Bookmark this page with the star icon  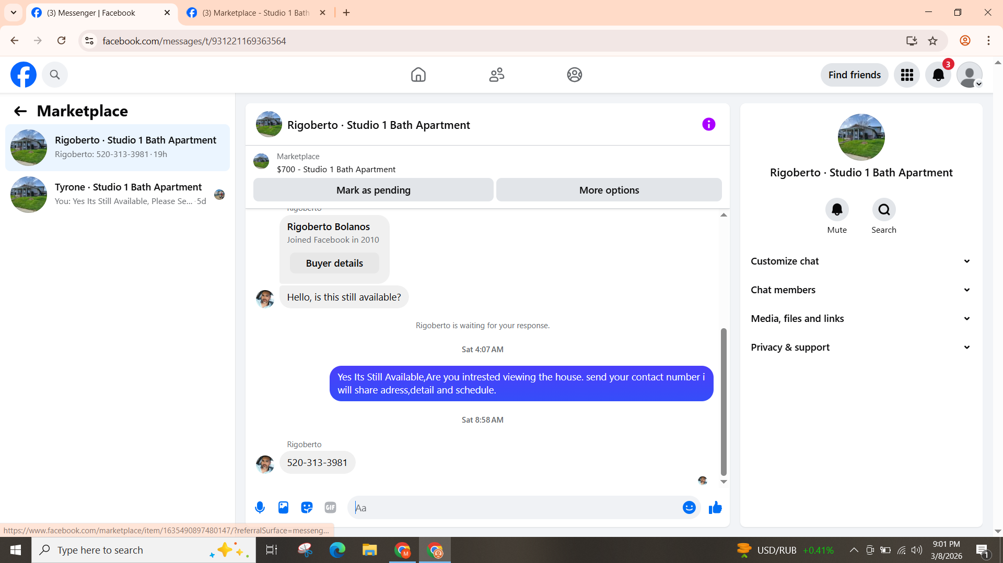pyautogui.click(x=932, y=41)
